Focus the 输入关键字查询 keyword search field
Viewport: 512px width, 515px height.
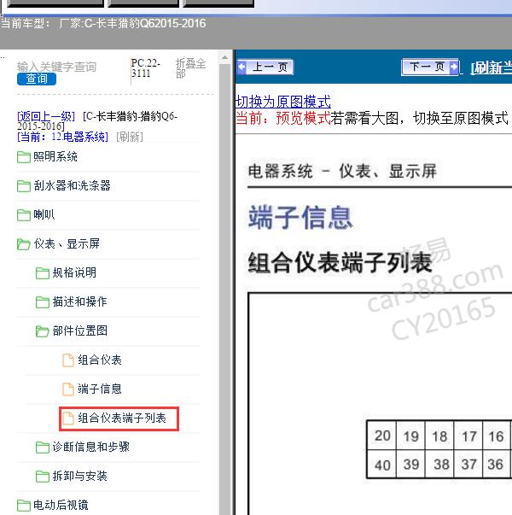(x=56, y=67)
